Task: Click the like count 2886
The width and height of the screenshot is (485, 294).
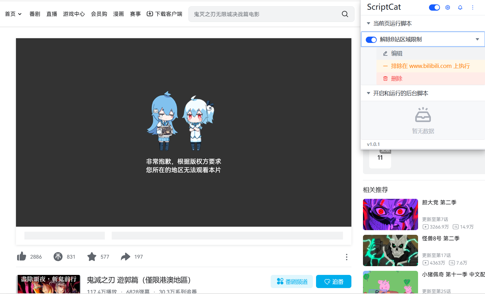Action: 36,257
